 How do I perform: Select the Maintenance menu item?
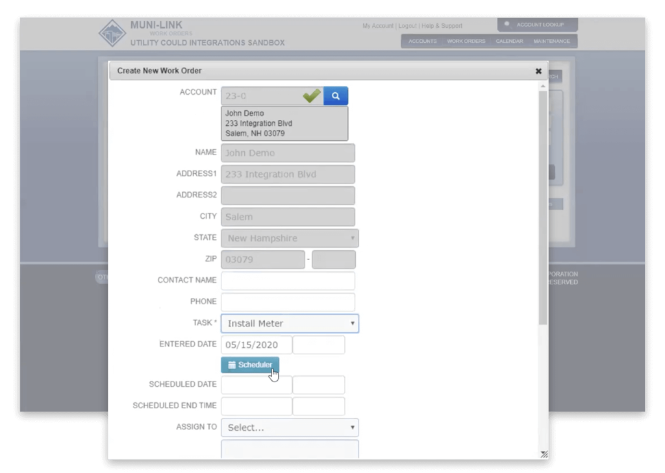[x=551, y=41]
